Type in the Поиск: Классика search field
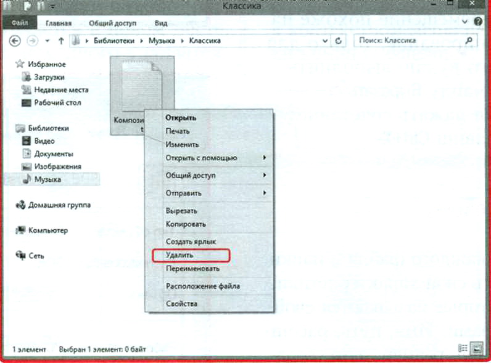The width and height of the screenshot is (491, 363). [407, 41]
